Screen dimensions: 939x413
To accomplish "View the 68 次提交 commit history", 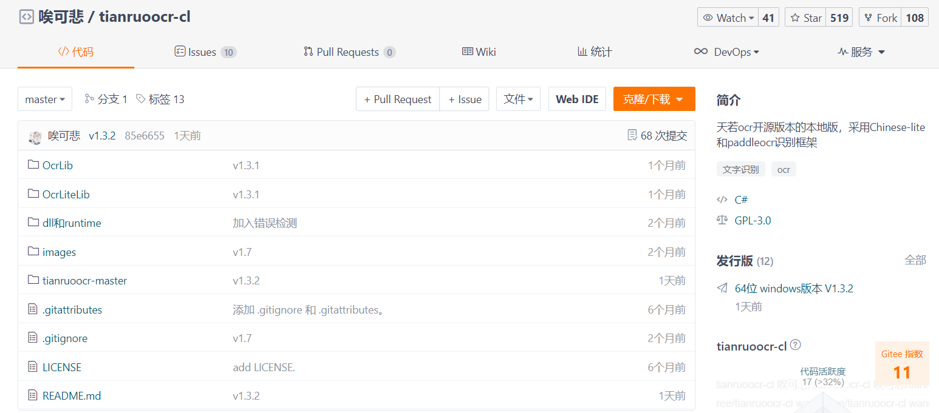I will 664,136.
